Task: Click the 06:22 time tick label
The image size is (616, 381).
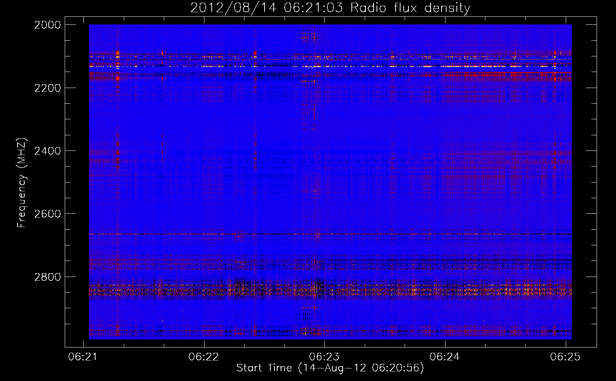Action: 204,357
